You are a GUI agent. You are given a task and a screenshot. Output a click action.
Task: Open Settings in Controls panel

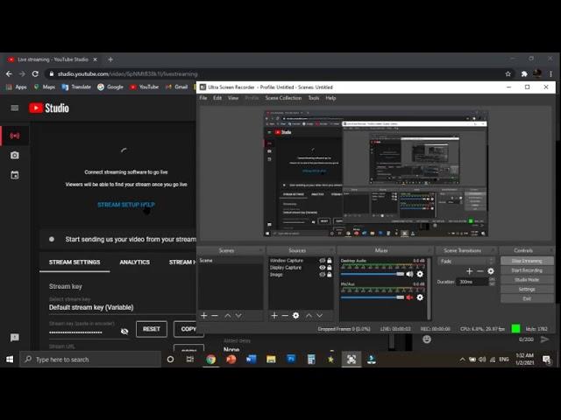[x=527, y=290]
